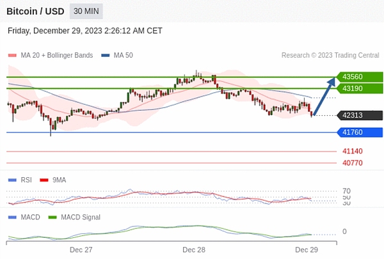
Task: Select the 43190 resistance price label
Action: 359,88
